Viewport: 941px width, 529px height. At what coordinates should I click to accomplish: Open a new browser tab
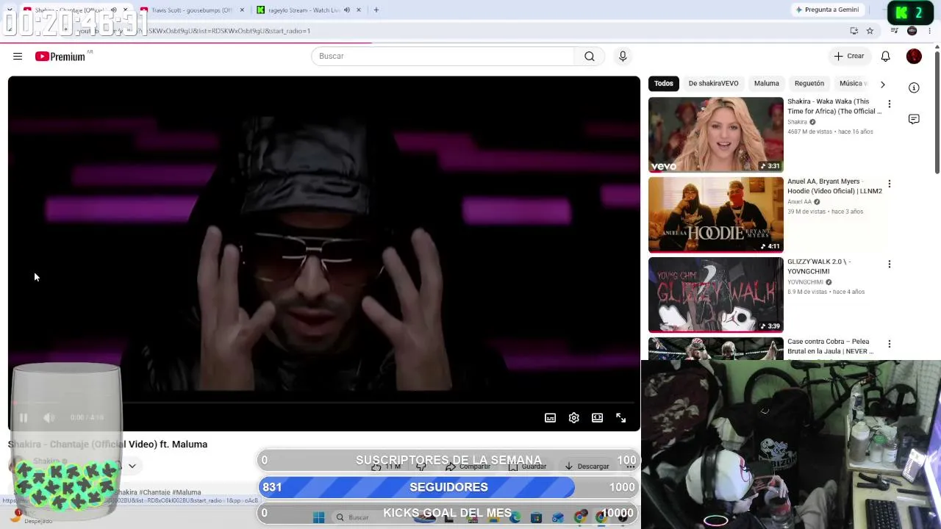[376, 10]
